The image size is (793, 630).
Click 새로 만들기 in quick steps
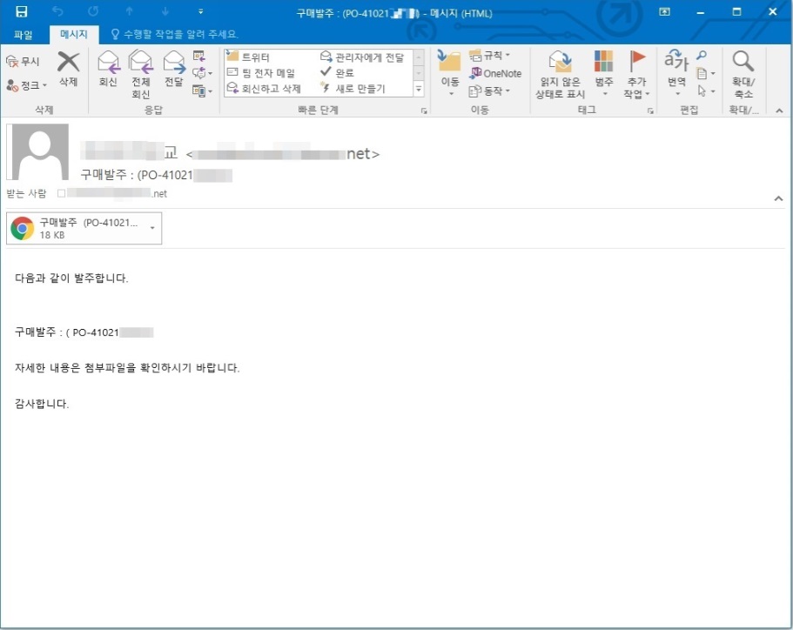353,89
